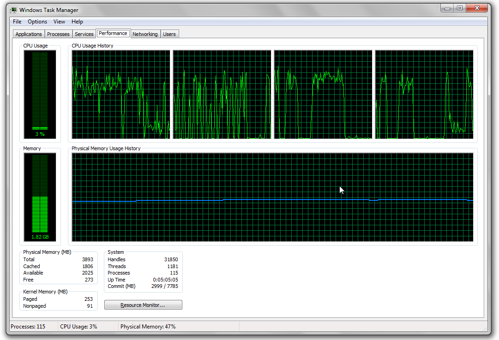Open the Options menu
499x340 pixels.
[37, 22]
